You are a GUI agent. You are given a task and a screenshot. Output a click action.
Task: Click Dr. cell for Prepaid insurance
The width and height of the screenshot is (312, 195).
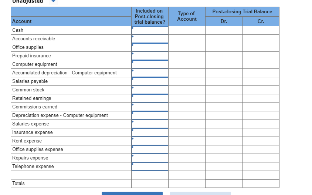[x=224, y=56]
